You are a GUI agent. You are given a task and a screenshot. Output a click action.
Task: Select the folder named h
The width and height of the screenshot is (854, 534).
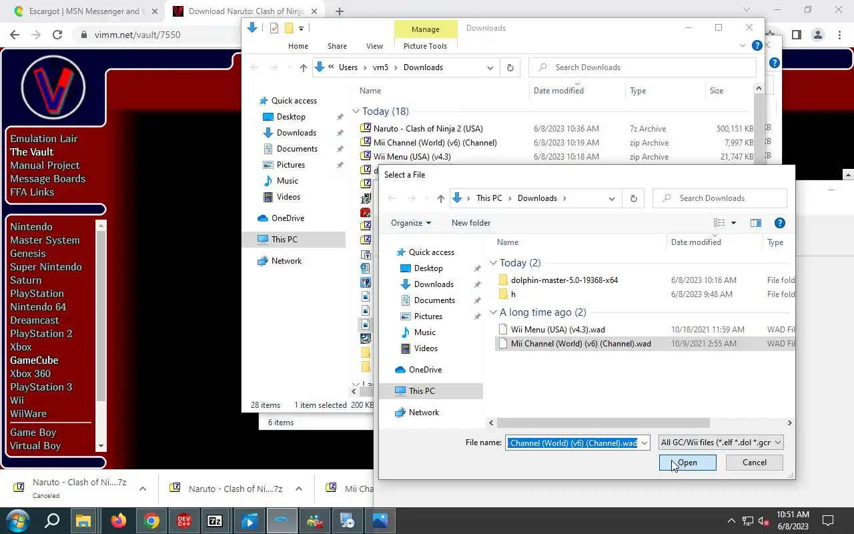(513, 294)
